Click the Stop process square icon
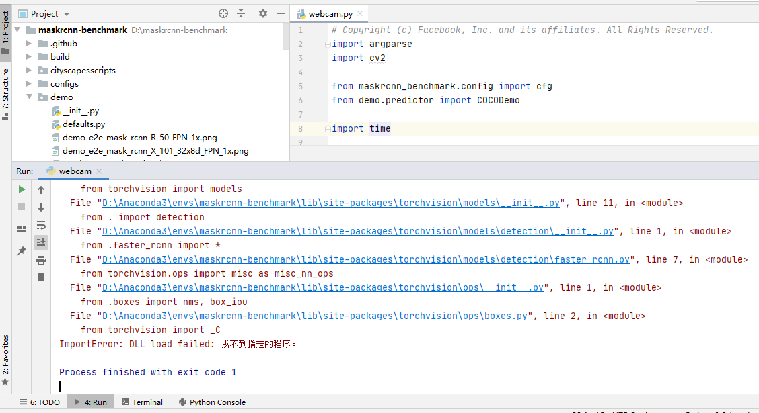Screen dimensions: 759x413 coord(22,207)
